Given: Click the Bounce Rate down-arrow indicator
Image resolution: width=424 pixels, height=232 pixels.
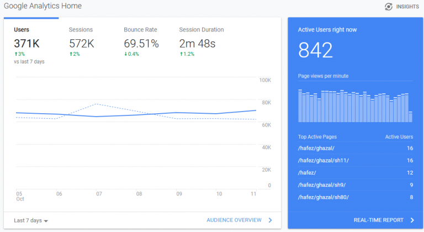Looking at the screenshot, I should (x=125, y=54).
